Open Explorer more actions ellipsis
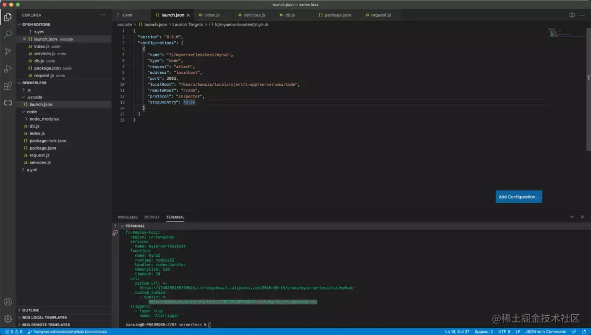 pos(103,15)
